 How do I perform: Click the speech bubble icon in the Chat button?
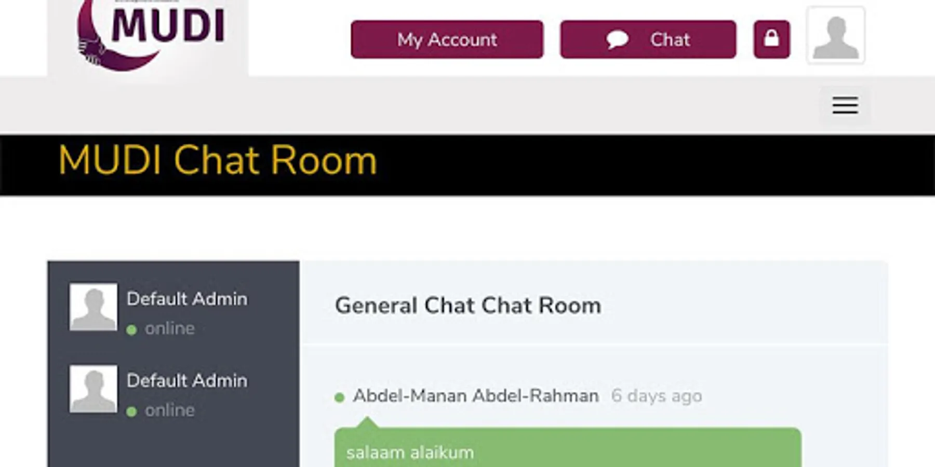(617, 39)
